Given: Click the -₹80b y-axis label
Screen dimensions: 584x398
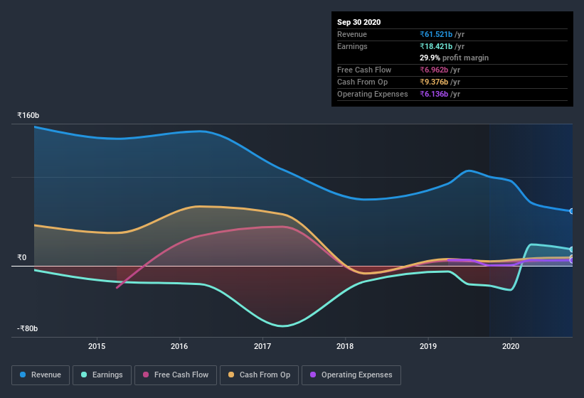Looking at the screenshot, I should click(x=27, y=328).
